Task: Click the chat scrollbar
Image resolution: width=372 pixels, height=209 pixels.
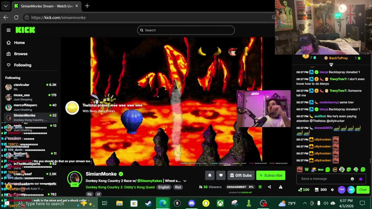Action: (x=370, y=161)
